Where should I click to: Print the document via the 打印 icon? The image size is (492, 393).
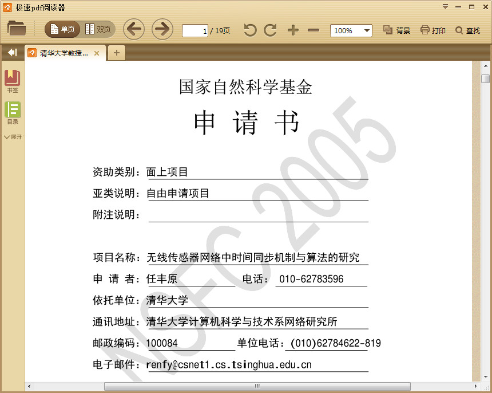pyautogui.click(x=433, y=30)
